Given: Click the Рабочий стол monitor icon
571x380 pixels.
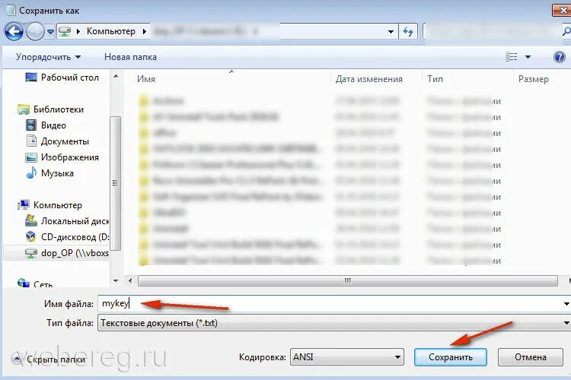Looking at the screenshot, I should click(x=31, y=77).
